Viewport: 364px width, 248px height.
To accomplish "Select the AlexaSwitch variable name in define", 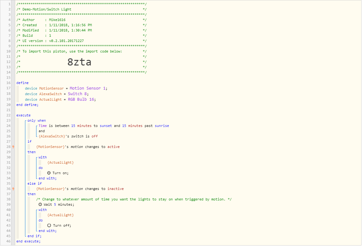I will tap(50, 94).
